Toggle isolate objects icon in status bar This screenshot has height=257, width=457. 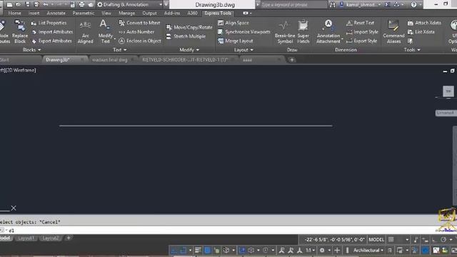click(415, 250)
